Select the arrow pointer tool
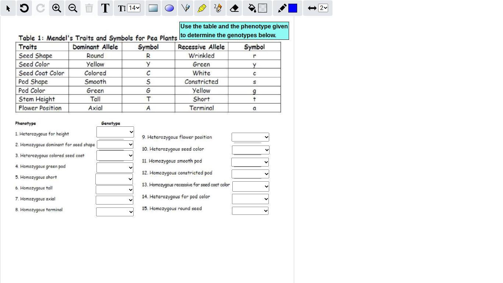 (8, 8)
